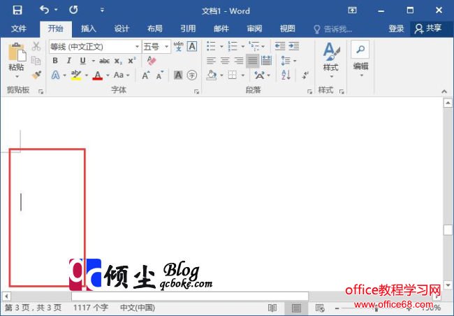Screen dimensions: 454x316
Task: Apply borders icon
Action: click(x=233, y=75)
